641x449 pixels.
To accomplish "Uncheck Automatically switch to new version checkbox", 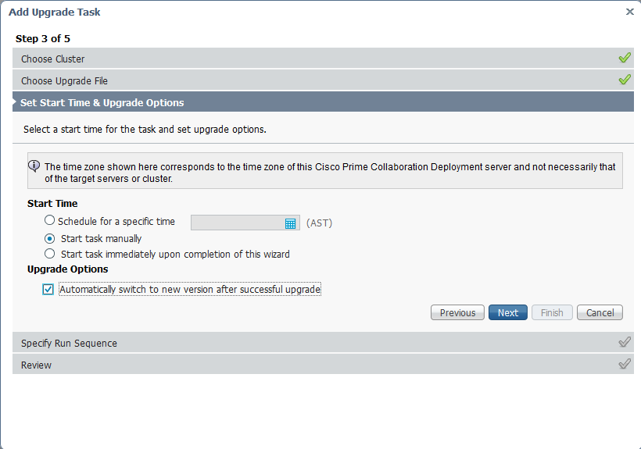I will point(48,290).
